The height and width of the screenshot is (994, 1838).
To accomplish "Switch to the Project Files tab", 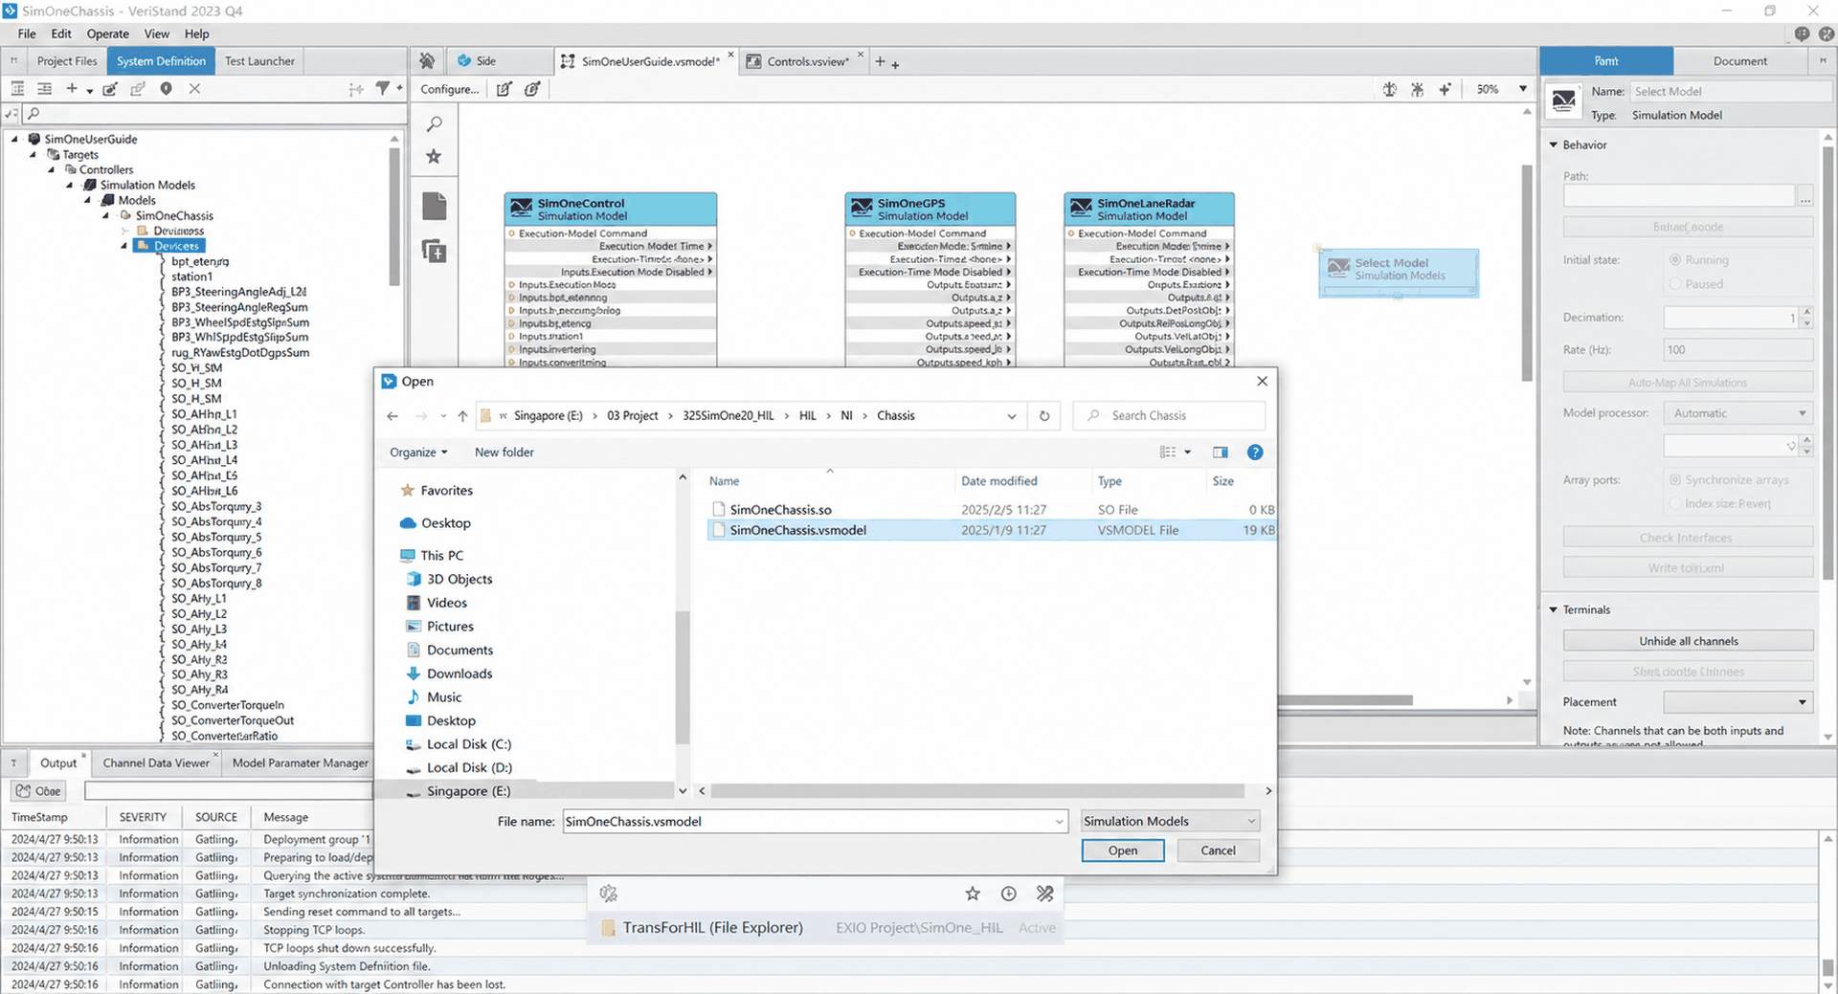I will click(x=67, y=61).
